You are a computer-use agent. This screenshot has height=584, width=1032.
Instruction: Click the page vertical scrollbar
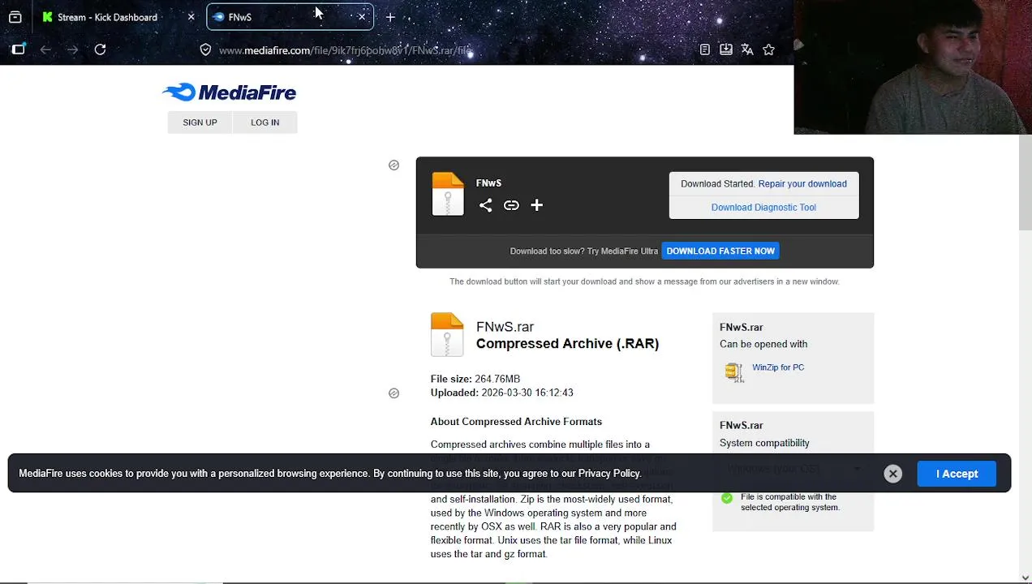coord(1025,182)
